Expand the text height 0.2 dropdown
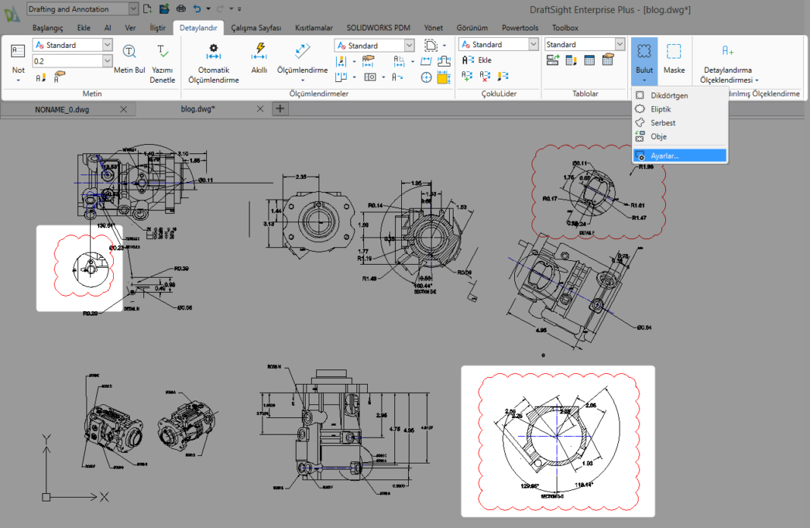Image resolution: width=810 pixels, height=528 pixels. [107, 61]
